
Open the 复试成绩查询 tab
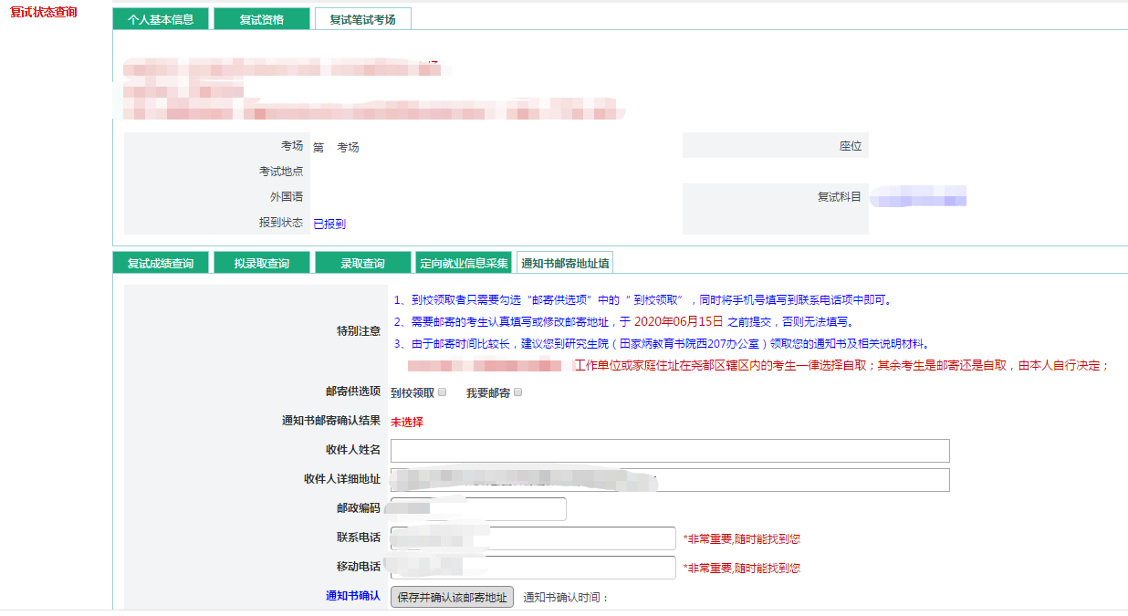point(161,263)
